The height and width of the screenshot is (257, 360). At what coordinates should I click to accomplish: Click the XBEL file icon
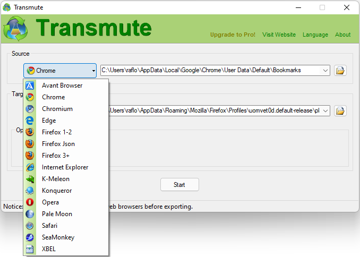point(30,249)
